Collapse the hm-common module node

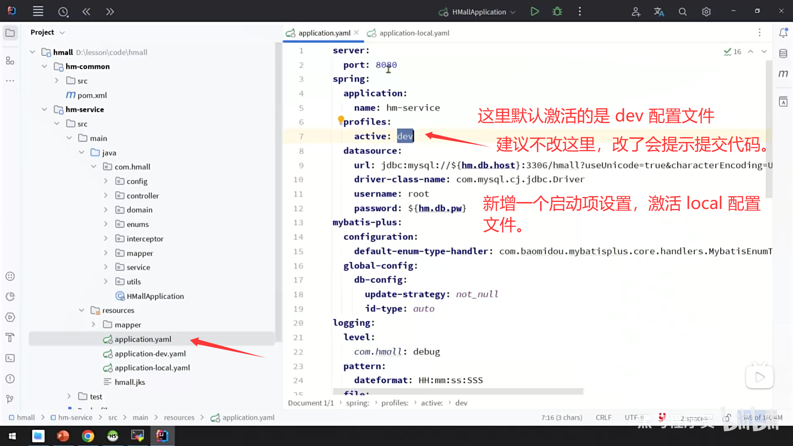pos(45,66)
